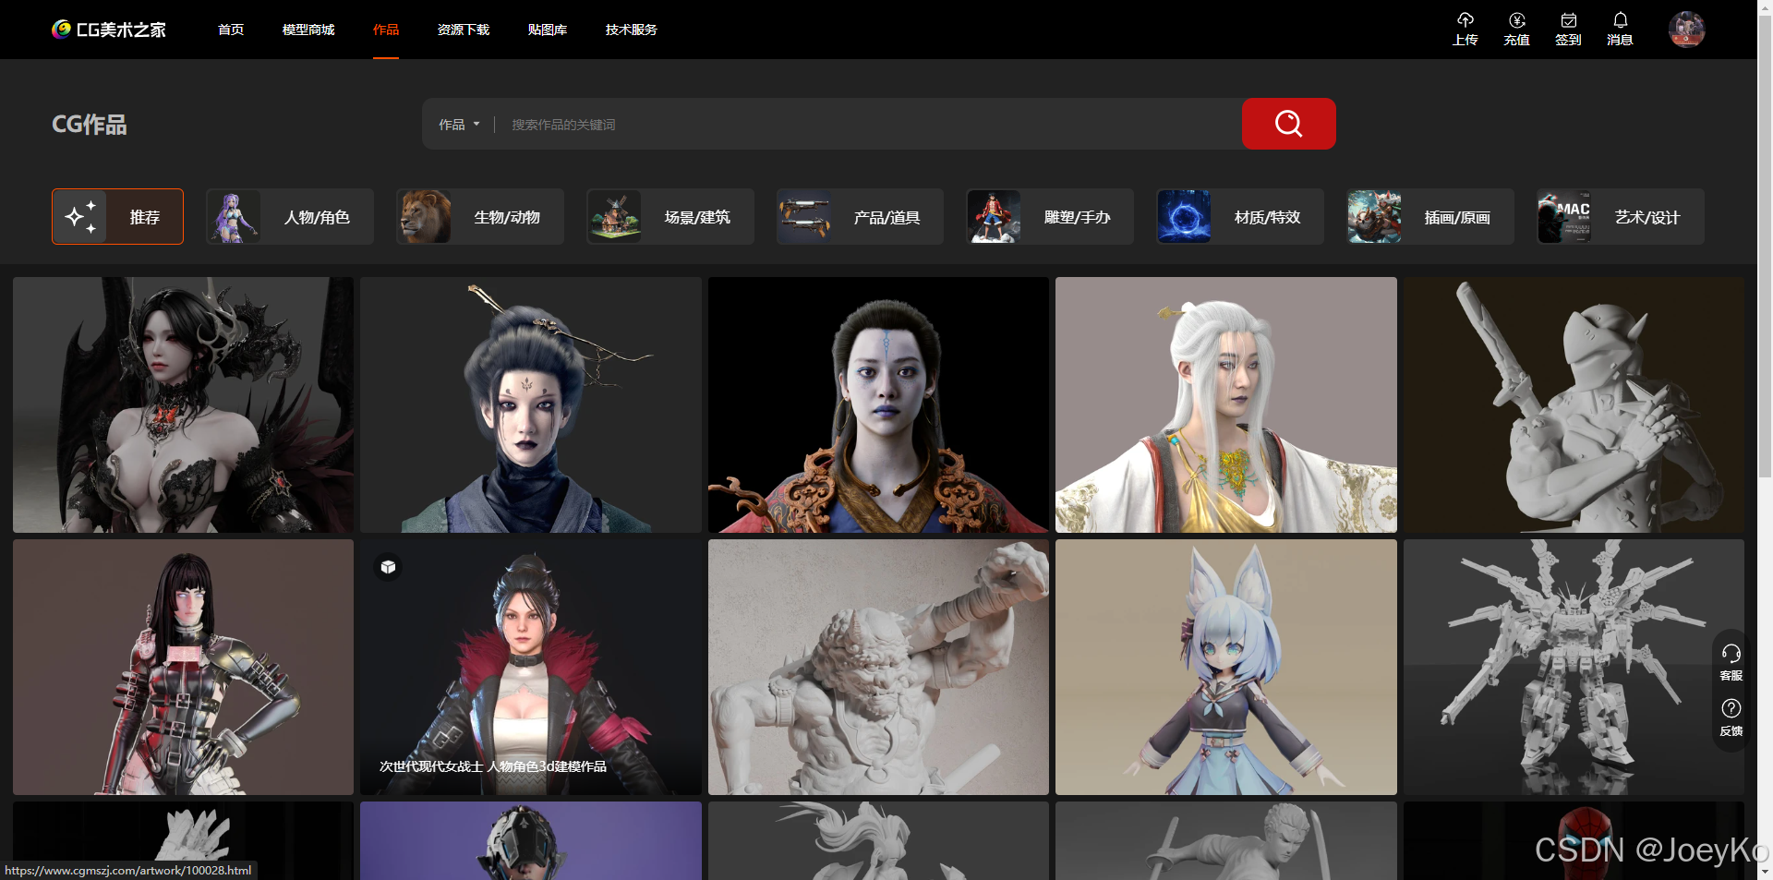Viewport: 1773px width, 880px height.
Task: Select the 人物/角色 category
Action: tap(290, 217)
